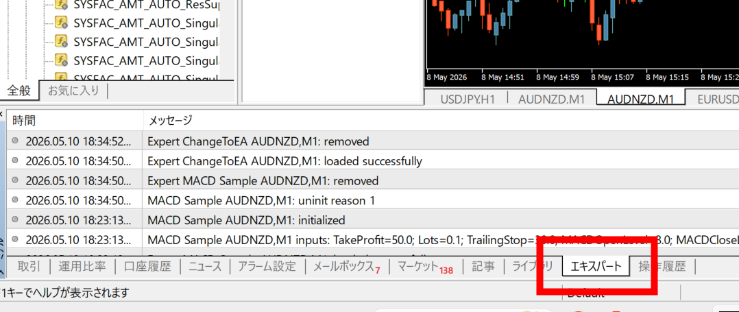
Task: Select the 'Expert MACD Sample AUDNZD,M1: removed' log row
Action: [x=372, y=180]
